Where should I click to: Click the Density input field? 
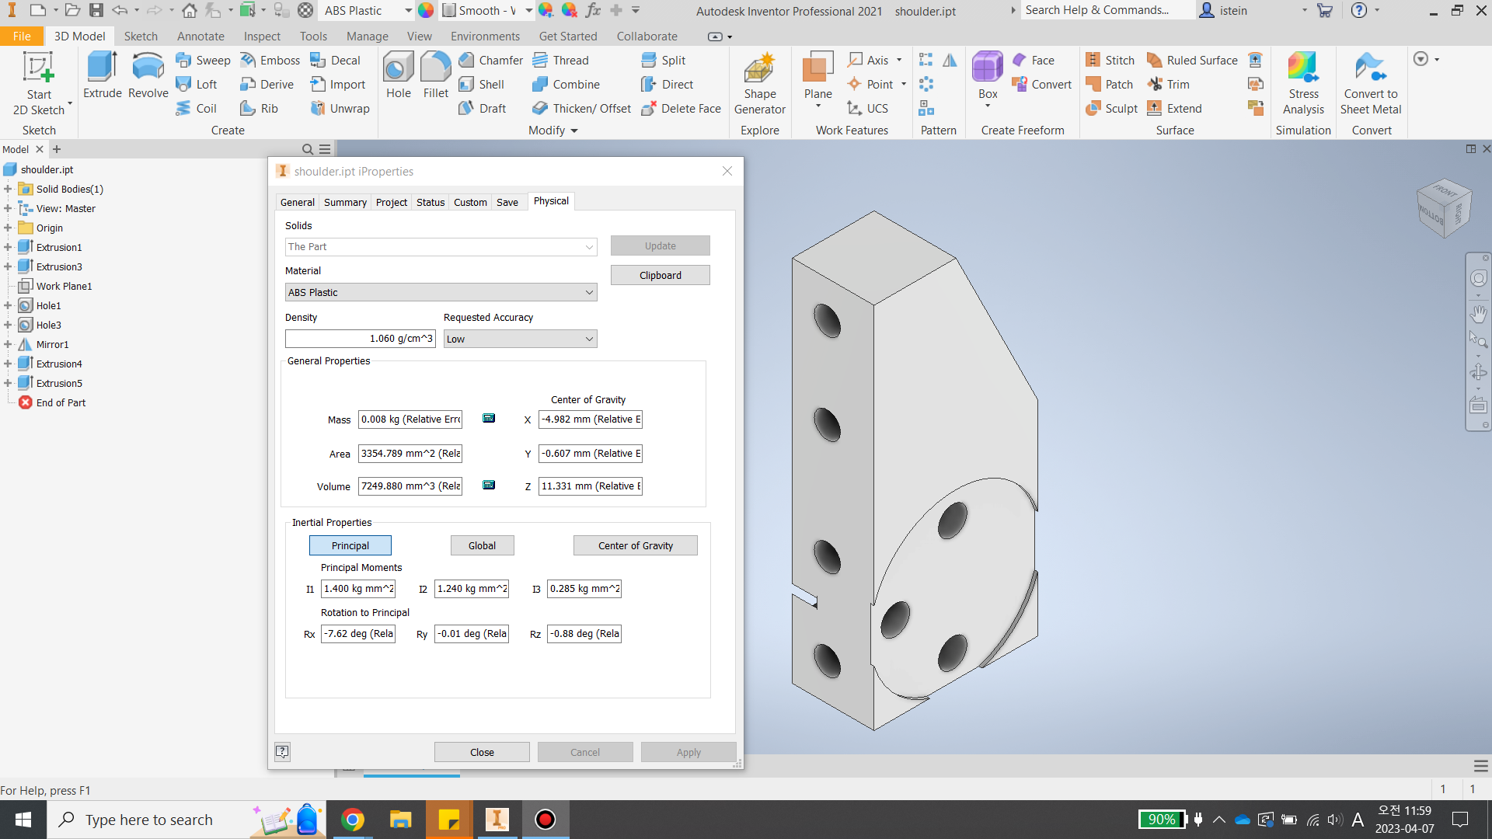(360, 339)
